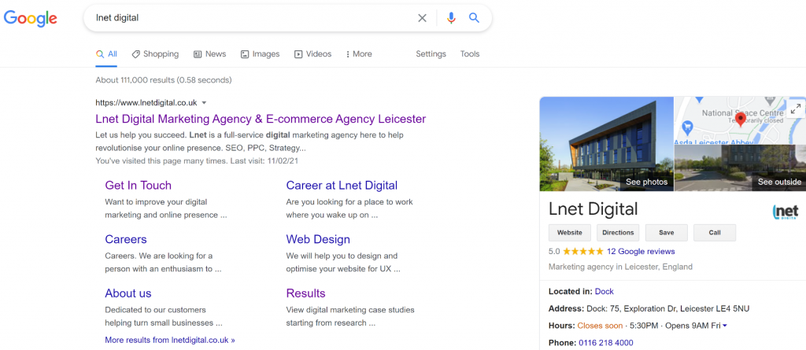Image resolution: width=806 pixels, height=350 pixels.
Task: Click the five-star rating icons
Action: [x=583, y=252]
